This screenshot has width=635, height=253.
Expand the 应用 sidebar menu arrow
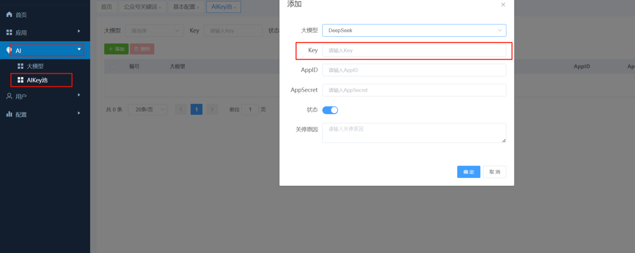point(79,31)
